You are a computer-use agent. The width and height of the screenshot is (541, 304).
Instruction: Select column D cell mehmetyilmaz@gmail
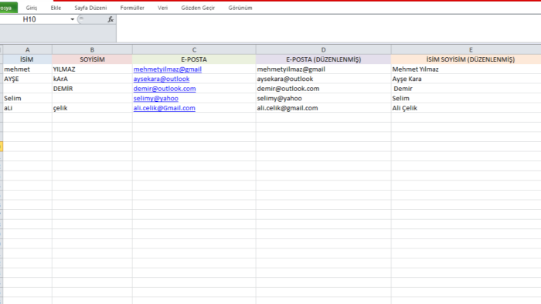(323, 69)
